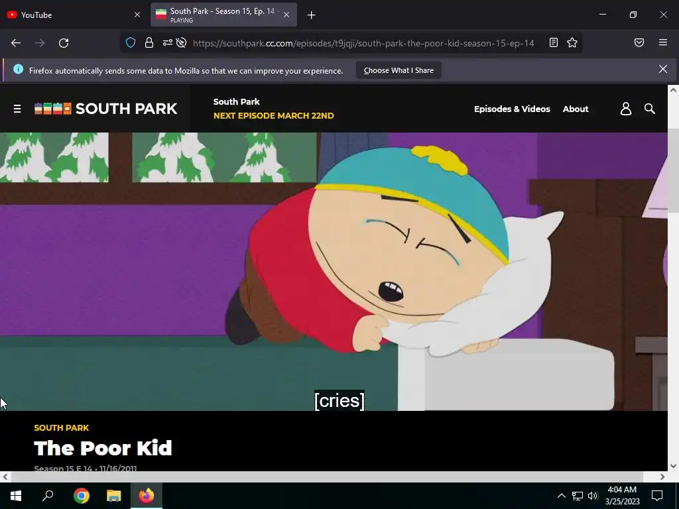Viewport: 679px width, 509px height.
Task: Toggle reader view icon
Action: click(x=554, y=42)
